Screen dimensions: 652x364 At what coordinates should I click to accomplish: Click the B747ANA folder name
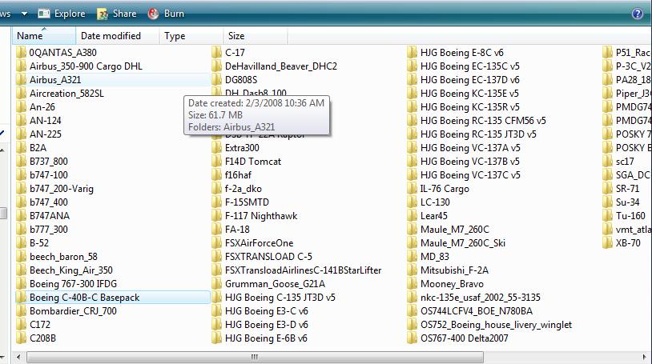point(50,216)
